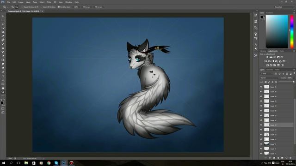
Task: Switch to the Swatches tab
Action: [x=269, y=13]
